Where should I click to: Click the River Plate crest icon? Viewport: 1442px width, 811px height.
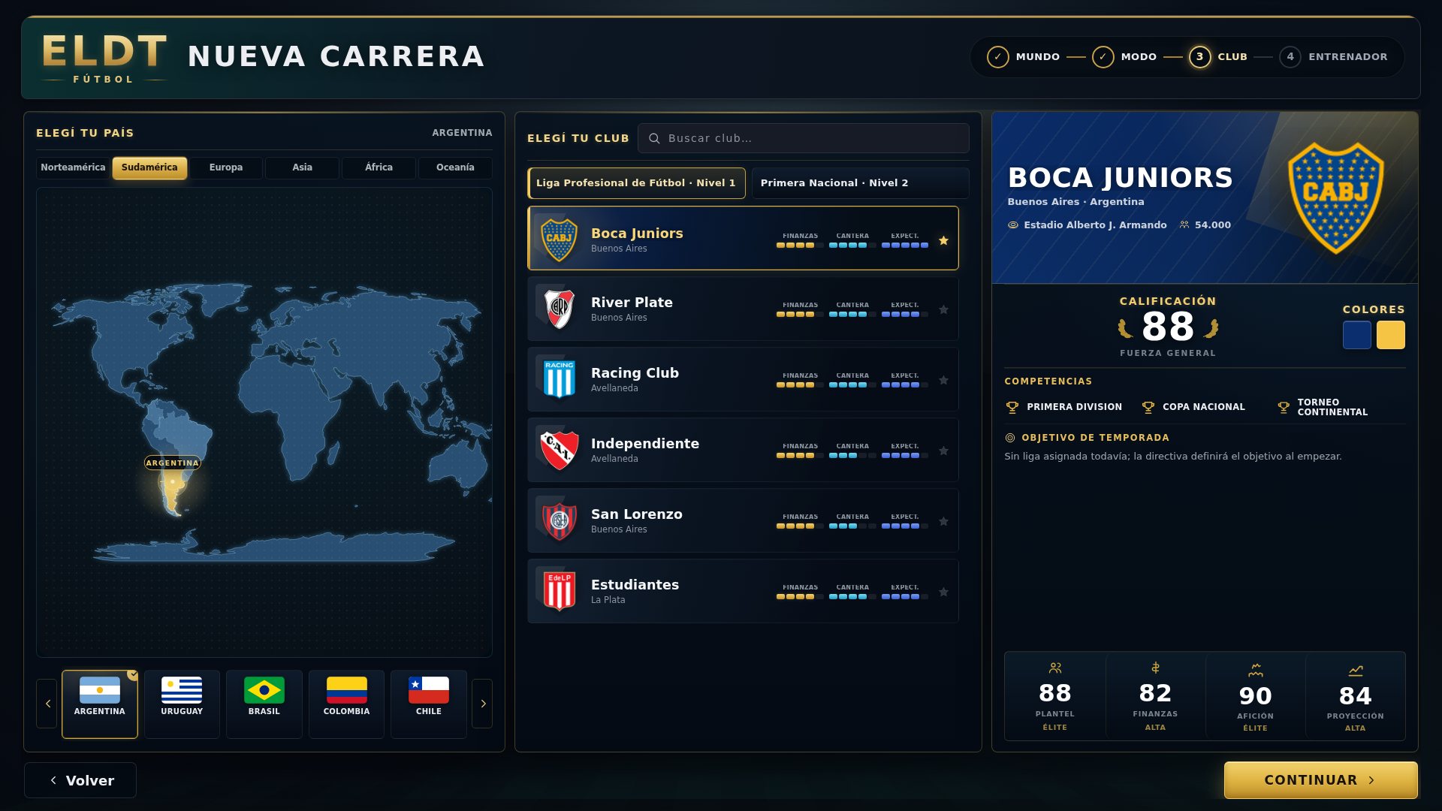click(x=560, y=309)
